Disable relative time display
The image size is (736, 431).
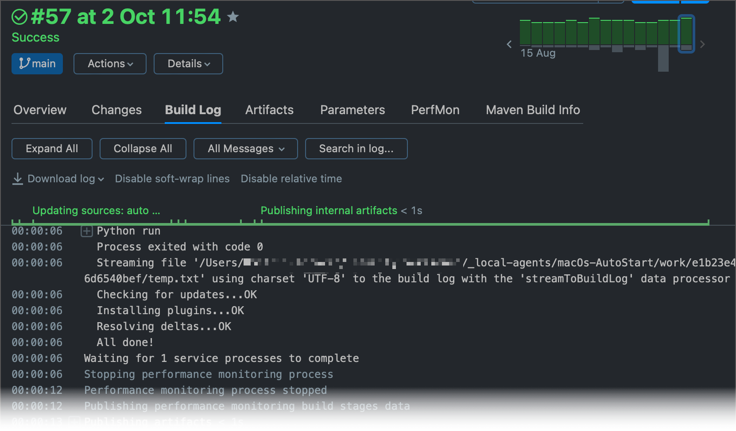point(291,178)
